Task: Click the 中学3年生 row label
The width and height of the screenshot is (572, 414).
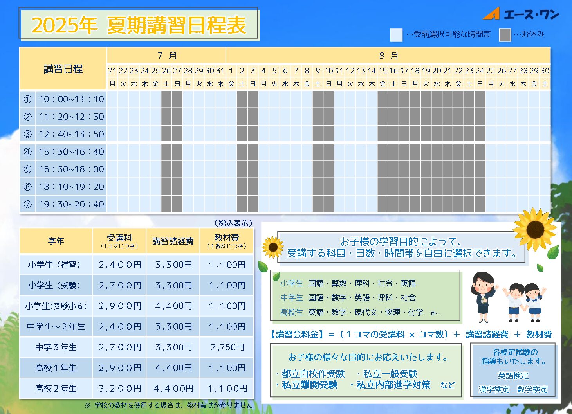Action: (x=56, y=347)
